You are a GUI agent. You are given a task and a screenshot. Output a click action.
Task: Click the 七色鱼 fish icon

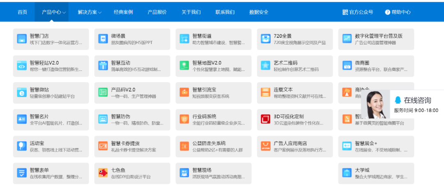coord(103,173)
